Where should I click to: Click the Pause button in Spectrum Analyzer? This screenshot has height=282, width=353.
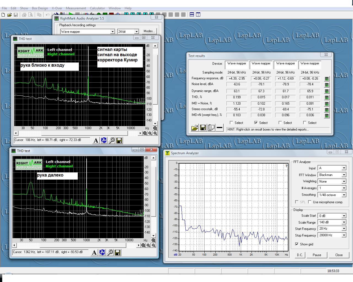point(317,255)
